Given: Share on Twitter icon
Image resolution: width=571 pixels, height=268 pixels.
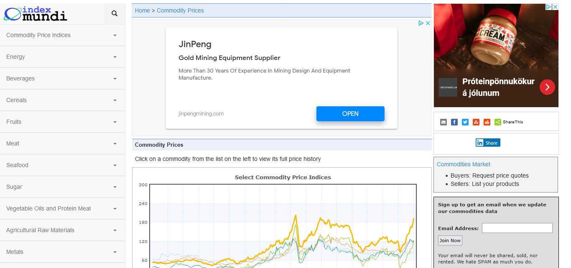Looking at the screenshot, I should pyautogui.click(x=465, y=122).
